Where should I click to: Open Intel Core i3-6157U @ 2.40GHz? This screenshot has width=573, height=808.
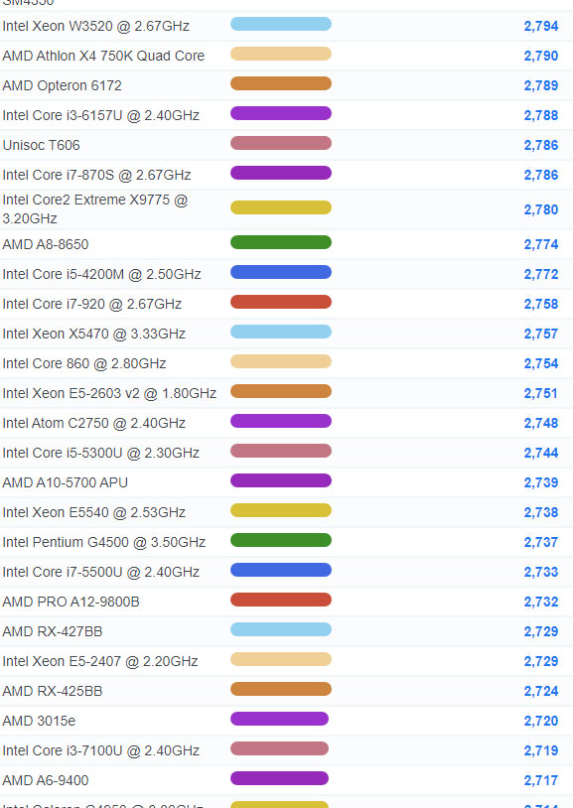(100, 115)
